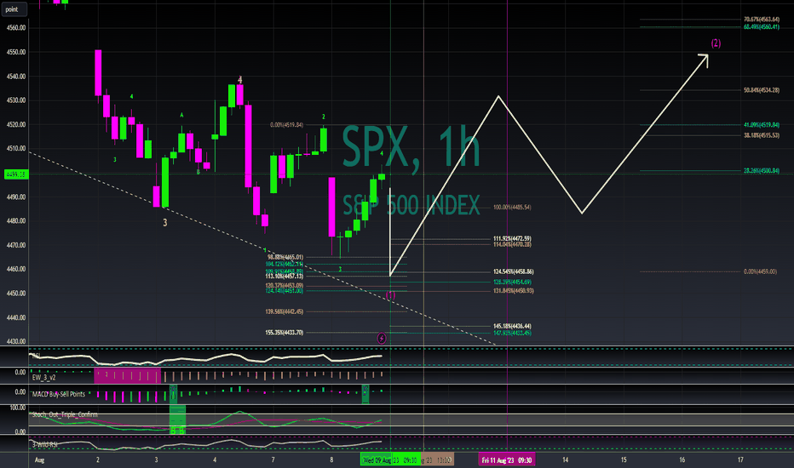
Task: Click the 4470.00 price axis label
Action: point(16,245)
